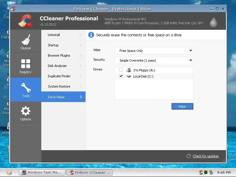Open the Startup tool tab
Image resolution: width=236 pixels, height=177 pixels.
click(63, 45)
